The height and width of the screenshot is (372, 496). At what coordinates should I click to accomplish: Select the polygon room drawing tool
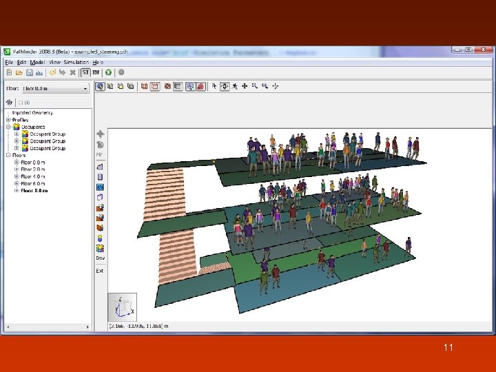(100, 167)
